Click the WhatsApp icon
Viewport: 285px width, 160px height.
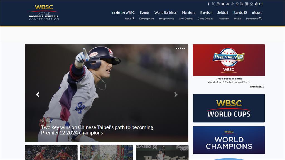pyautogui.click(x=237, y=4)
